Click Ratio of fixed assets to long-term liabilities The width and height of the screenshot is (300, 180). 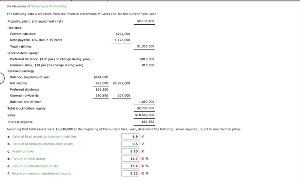45,136
